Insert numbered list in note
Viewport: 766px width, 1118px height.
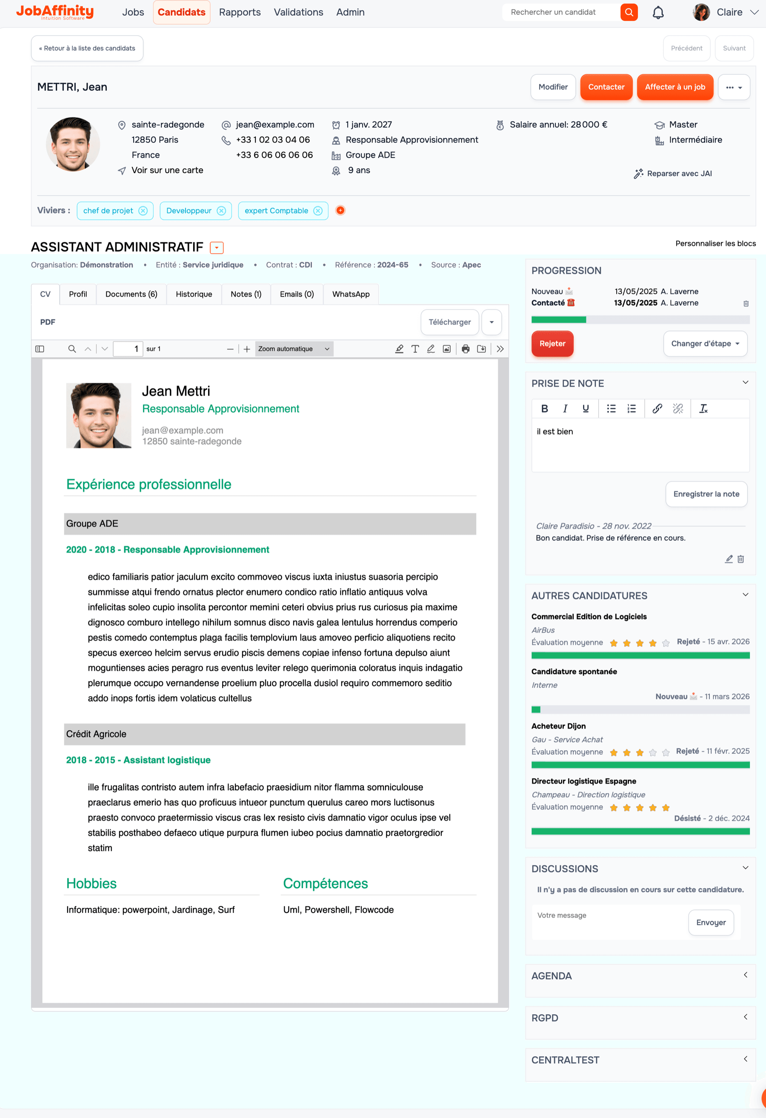coord(631,409)
